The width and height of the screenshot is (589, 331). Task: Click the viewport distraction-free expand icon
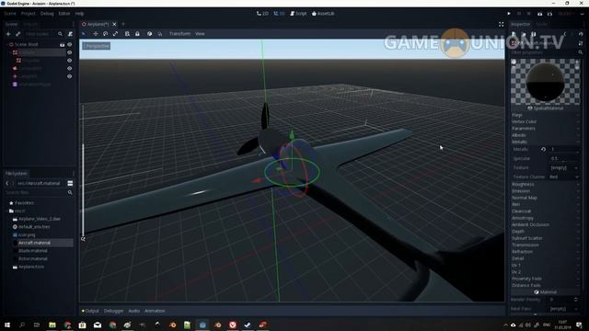click(501, 24)
